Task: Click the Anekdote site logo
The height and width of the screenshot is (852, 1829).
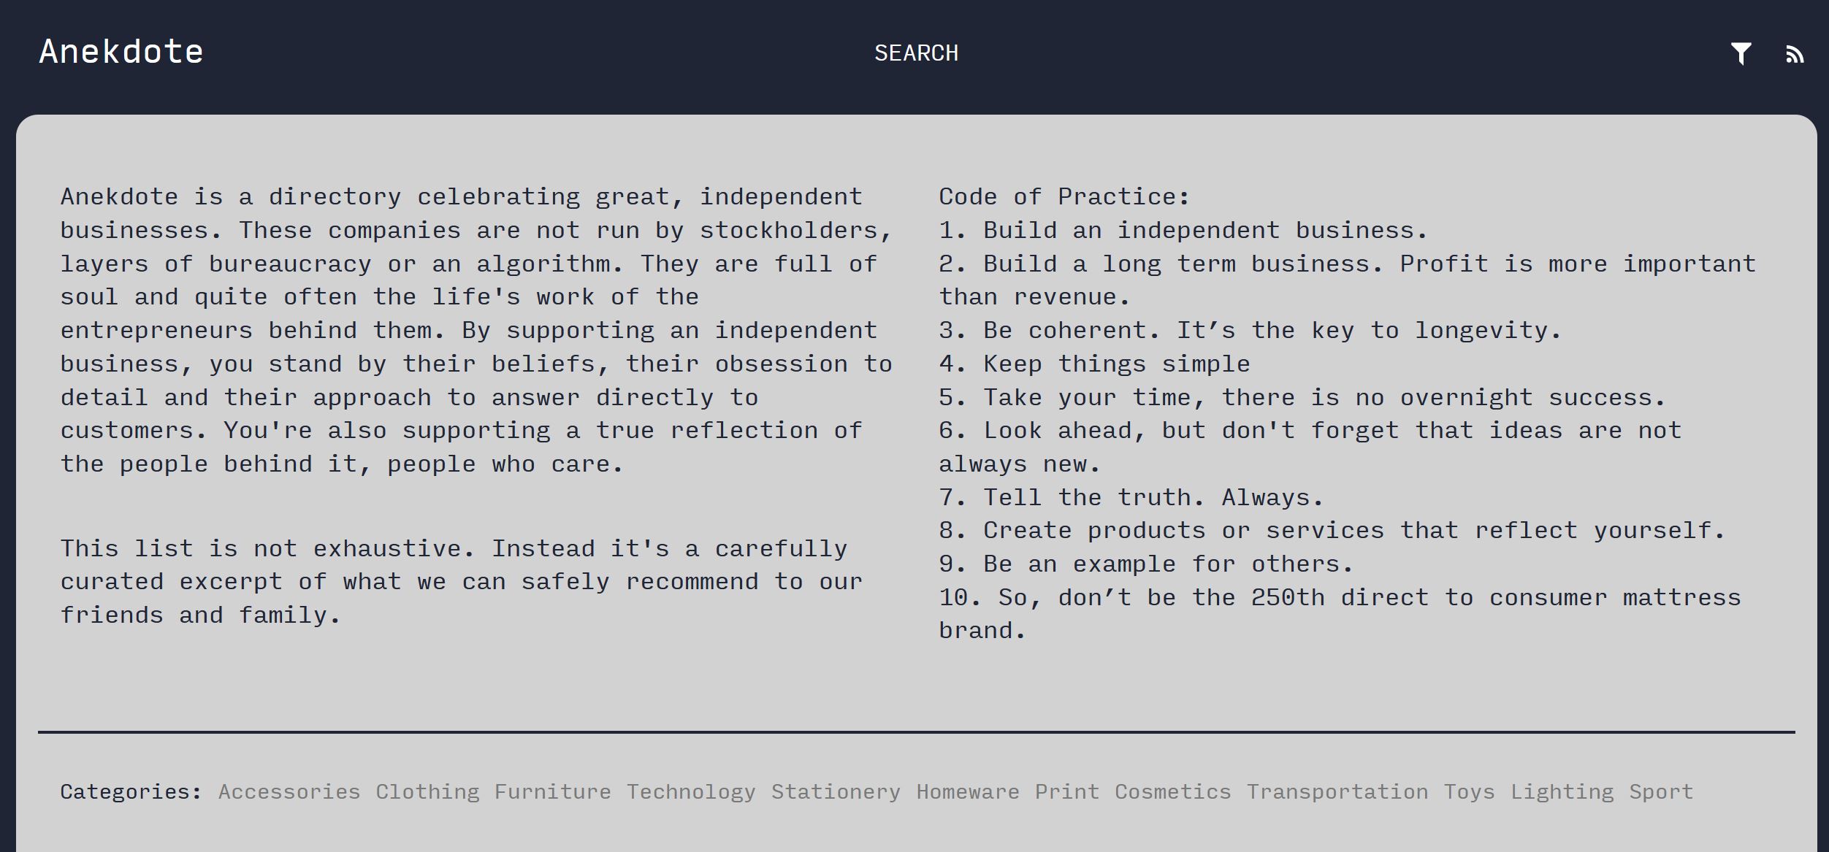Action: click(x=121, y=52)
